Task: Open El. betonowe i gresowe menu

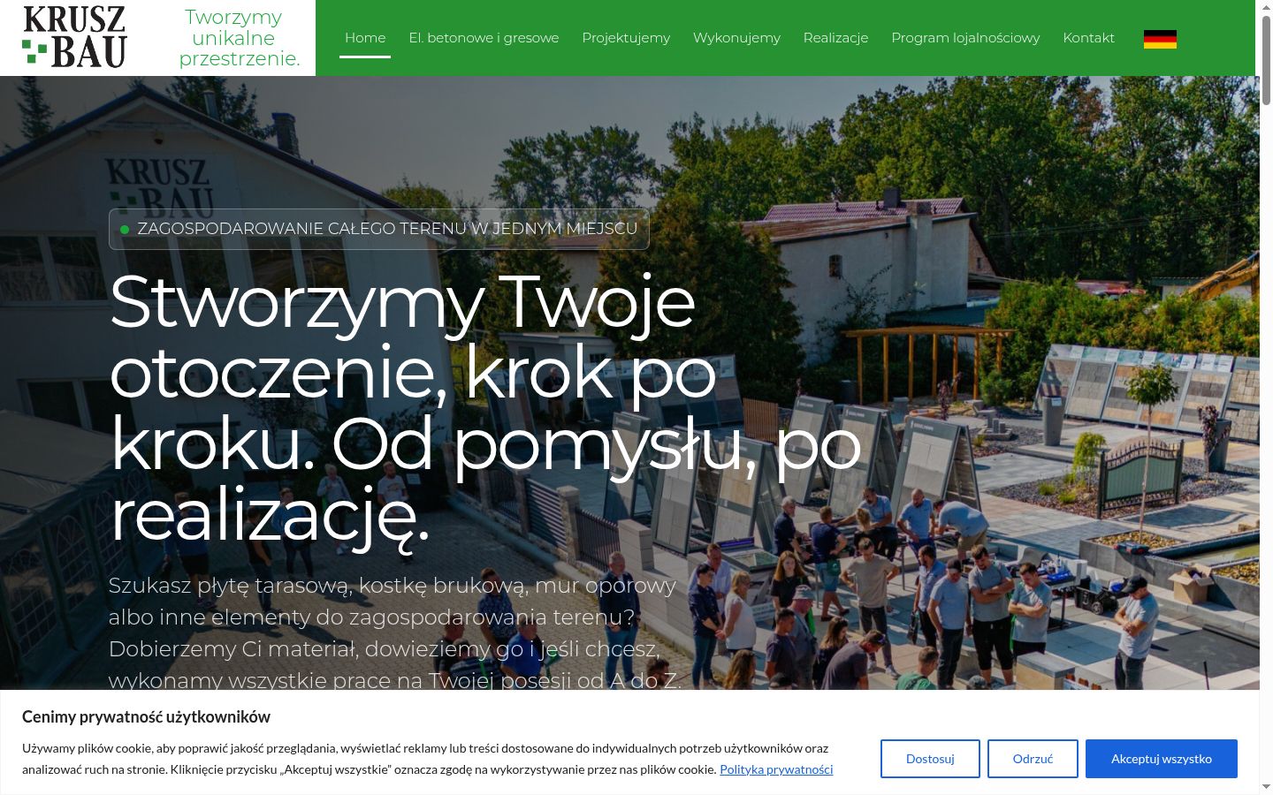Action: (x=484, y=38)
